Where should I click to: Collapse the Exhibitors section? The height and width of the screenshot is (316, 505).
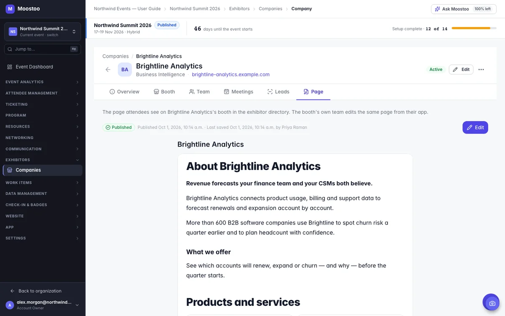[x=43, y=160]
